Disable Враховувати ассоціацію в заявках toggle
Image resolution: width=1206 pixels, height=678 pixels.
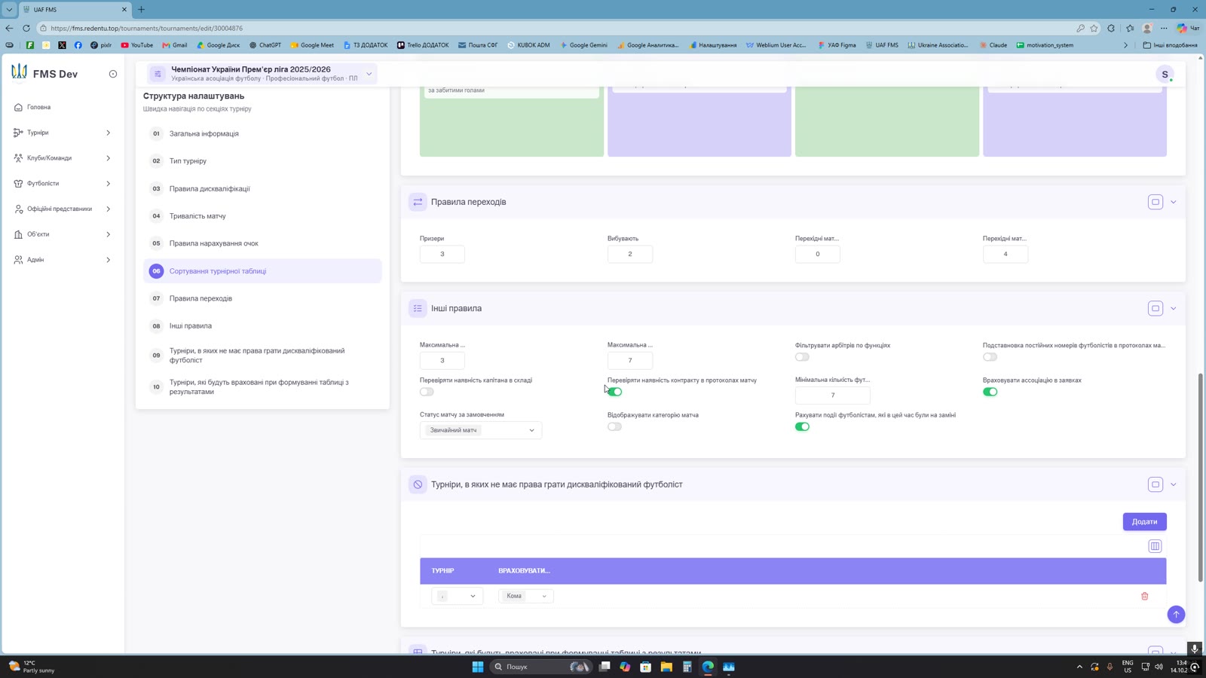pyautogui.click(x=990, y=392)
